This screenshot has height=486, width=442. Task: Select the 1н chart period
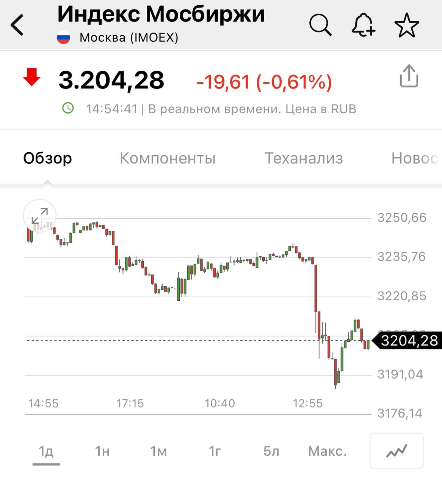(102, 451)
